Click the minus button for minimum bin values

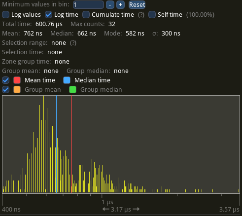[x=110, y=5]
